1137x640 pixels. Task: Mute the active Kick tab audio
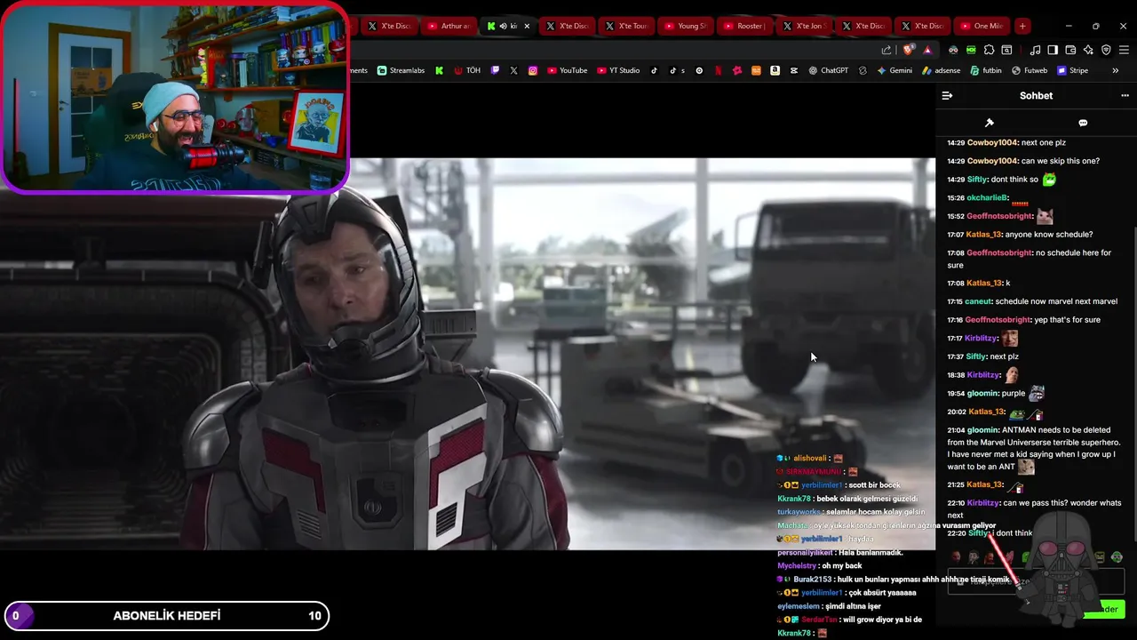click(x=503, y=26)
